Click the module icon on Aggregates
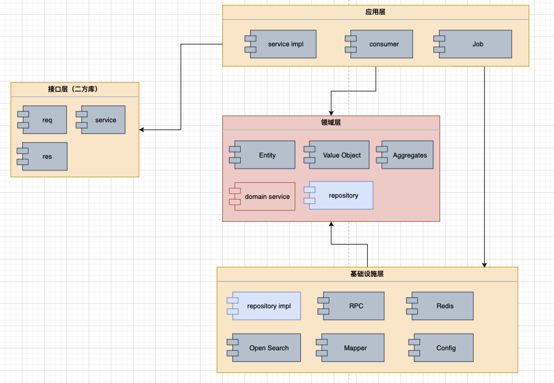Screen dimensions: 554x383 click(382, 155)
